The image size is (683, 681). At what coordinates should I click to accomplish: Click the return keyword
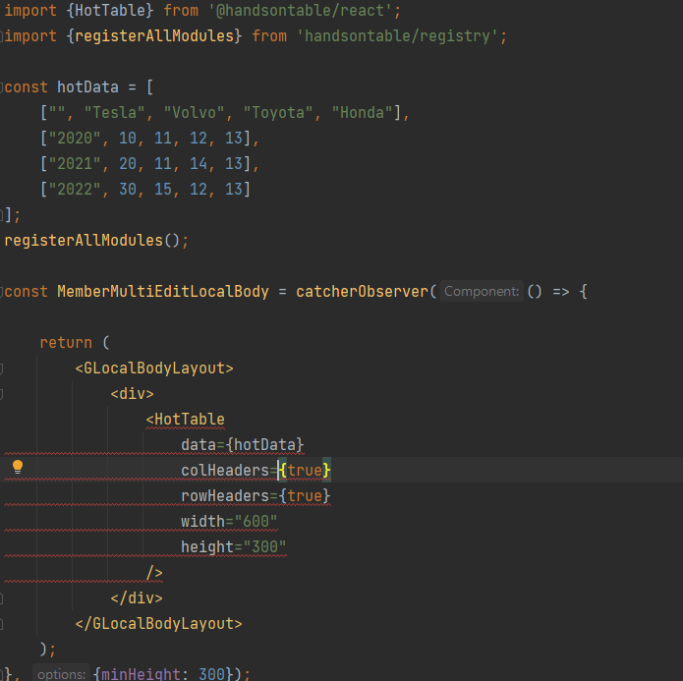point(66,342)
